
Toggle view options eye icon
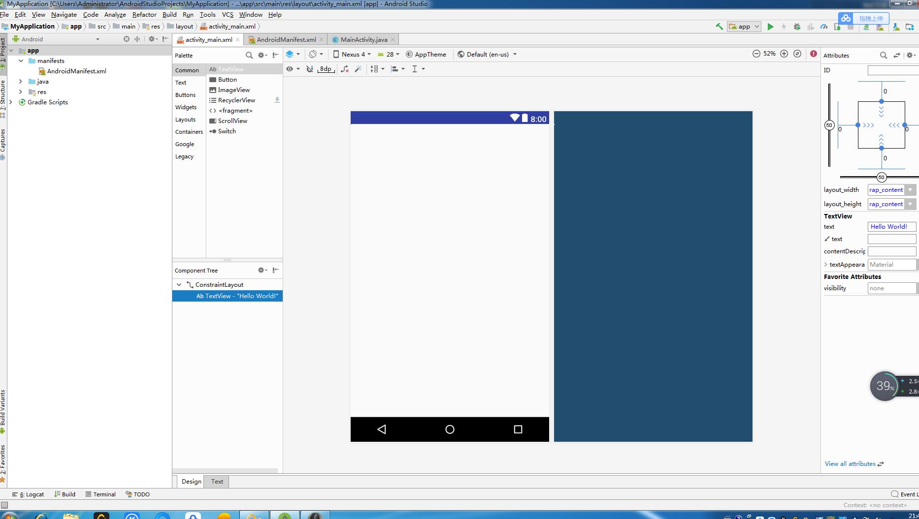[293, 69]
